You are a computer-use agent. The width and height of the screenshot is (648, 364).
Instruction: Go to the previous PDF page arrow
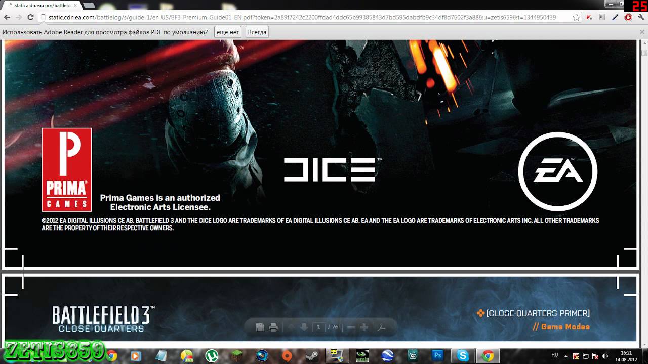(291, 327)
